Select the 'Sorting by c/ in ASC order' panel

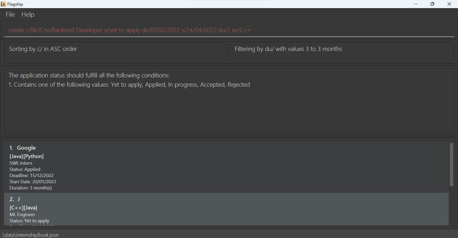(x=116, y=52)
